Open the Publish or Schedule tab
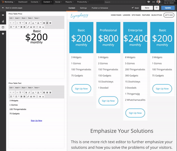Screen dimensions: 177x151 [x=100, y=8]
